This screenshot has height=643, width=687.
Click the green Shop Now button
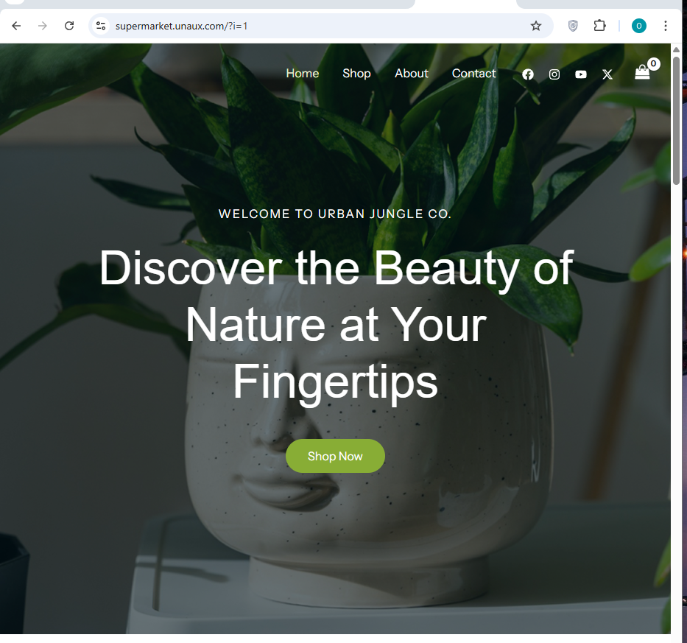[335, 456]
